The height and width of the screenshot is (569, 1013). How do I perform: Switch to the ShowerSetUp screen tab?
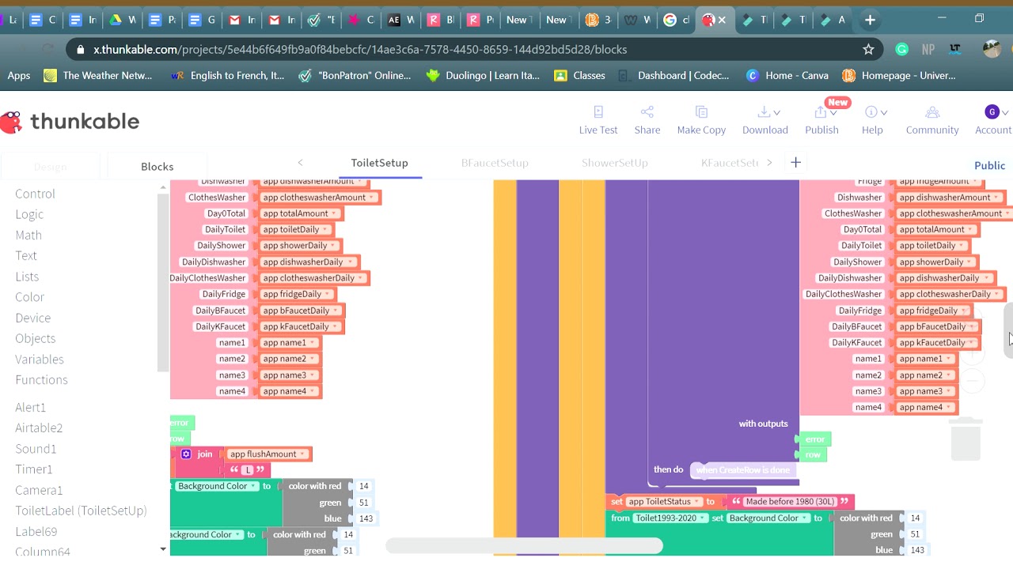(615, 163)
